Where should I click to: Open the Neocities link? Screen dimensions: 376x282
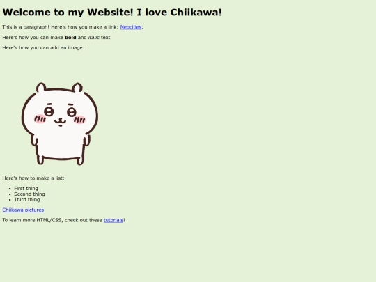(131, 27)
